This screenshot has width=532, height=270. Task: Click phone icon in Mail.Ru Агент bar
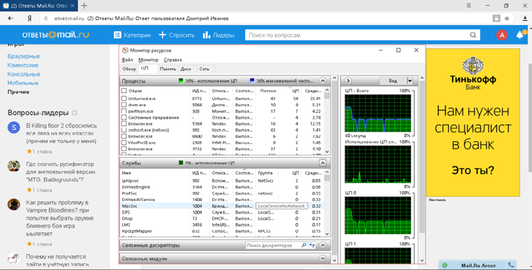(x=511, y=265)
